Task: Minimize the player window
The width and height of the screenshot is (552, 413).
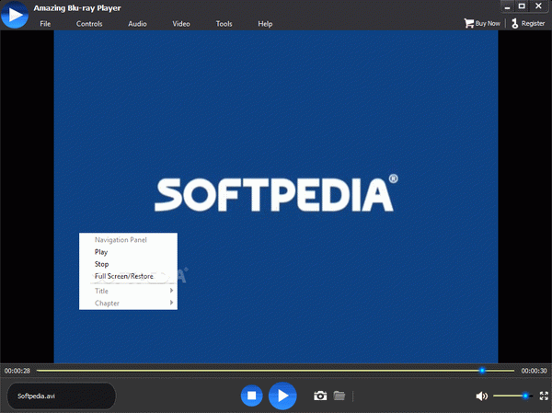Action: (x=507, y=6)
